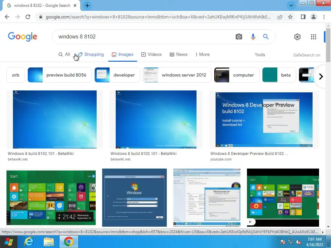Click the SafeSearch on label

306,55
